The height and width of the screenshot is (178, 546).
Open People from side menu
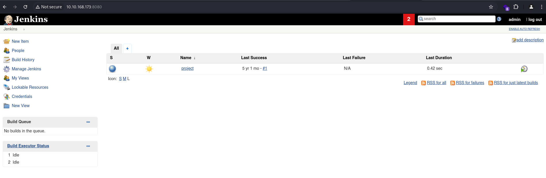pyautogui.click(x=18, y=51)
